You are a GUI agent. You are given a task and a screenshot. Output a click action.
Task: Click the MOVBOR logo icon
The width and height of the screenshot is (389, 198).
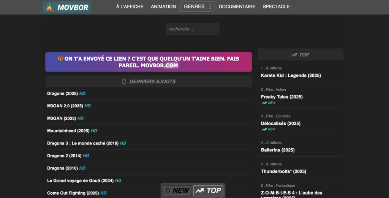49,7
